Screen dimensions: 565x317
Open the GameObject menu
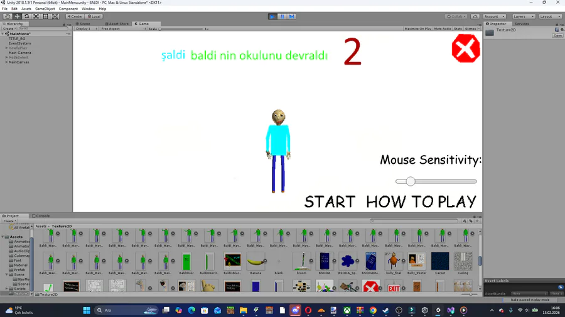click(x=45, y=9)
